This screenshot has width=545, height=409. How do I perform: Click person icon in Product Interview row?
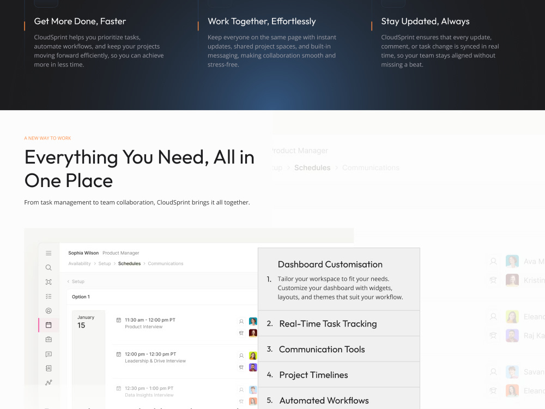241,321
